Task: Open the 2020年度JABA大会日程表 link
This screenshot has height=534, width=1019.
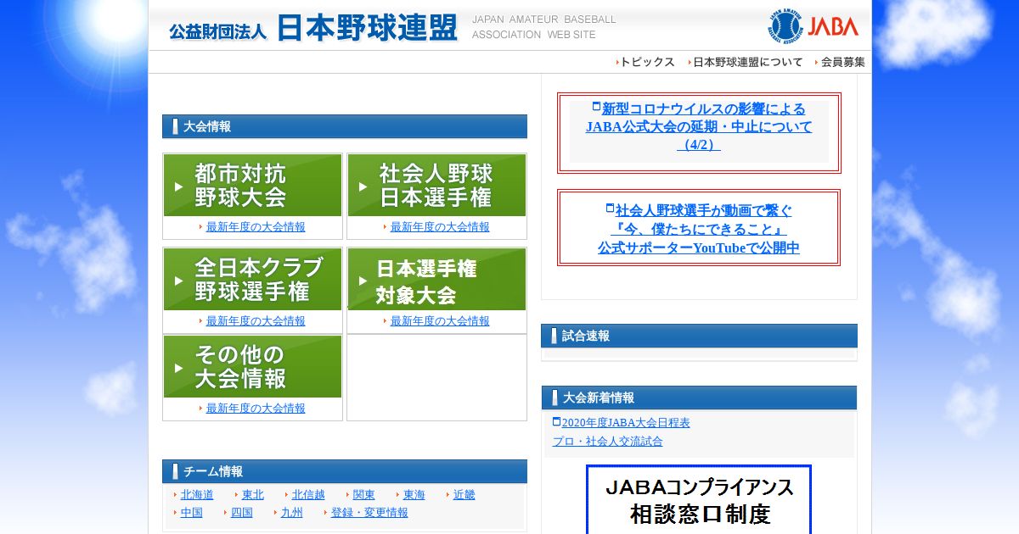Action: 626,423
